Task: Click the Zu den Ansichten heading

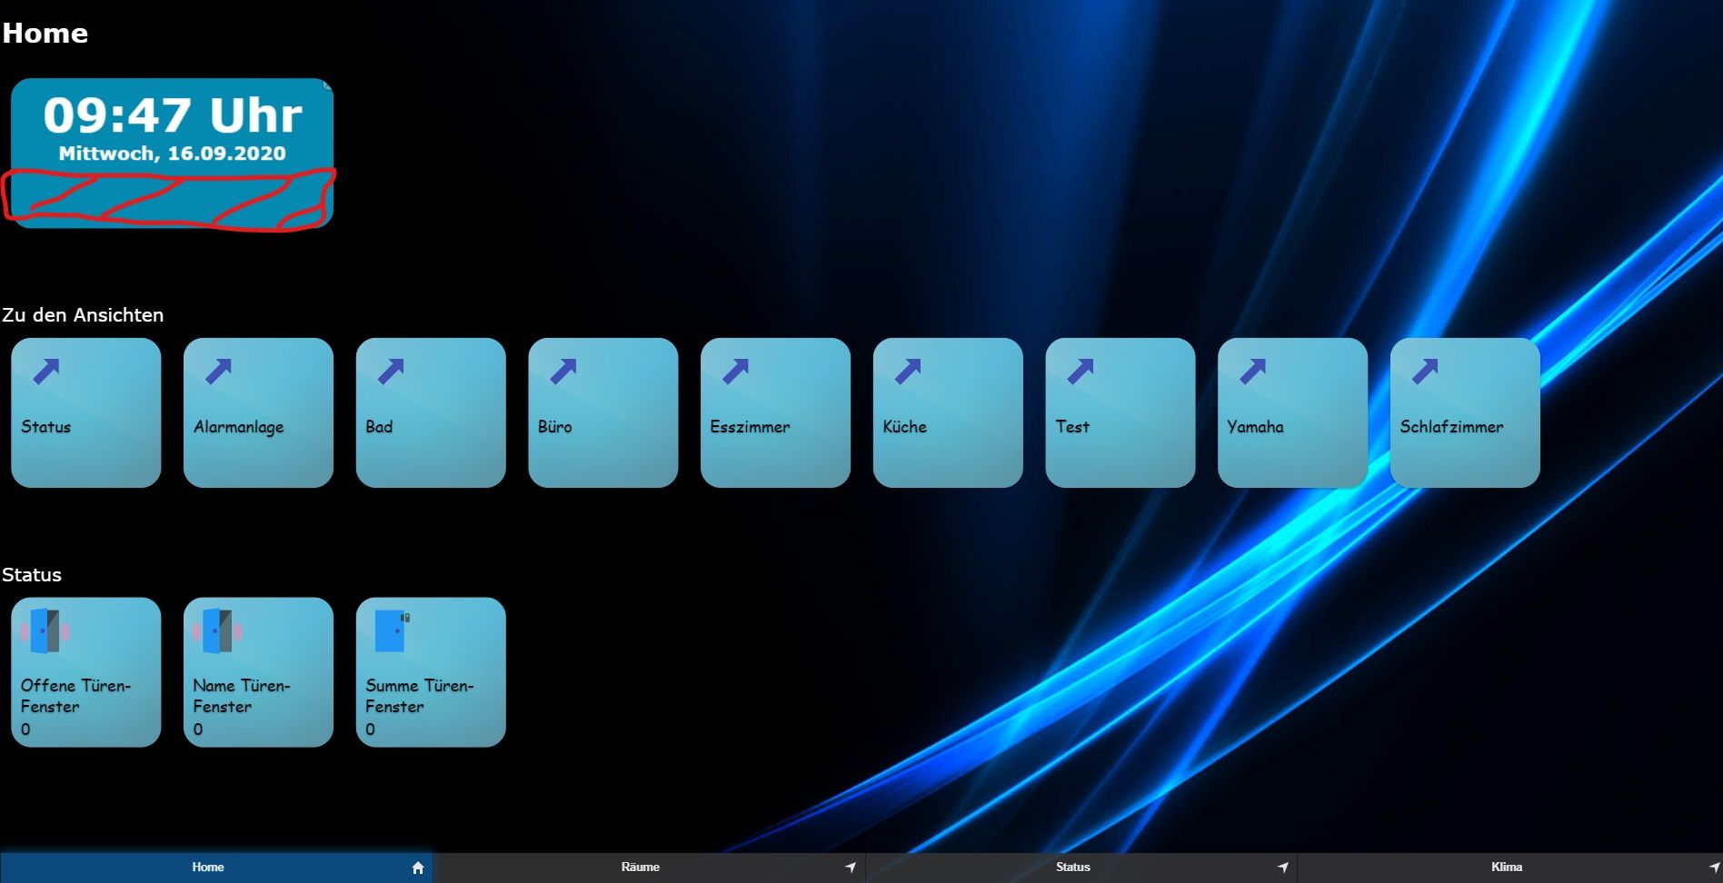Action: [83, 315]
